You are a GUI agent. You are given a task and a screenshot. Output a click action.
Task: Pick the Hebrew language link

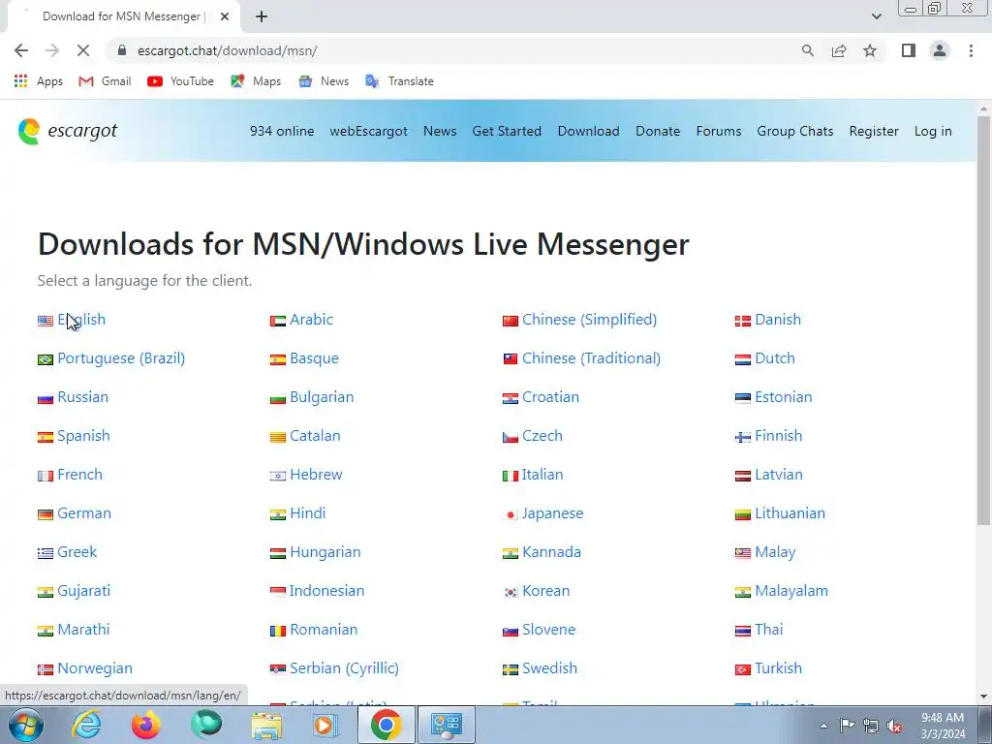tap(316, 475)
